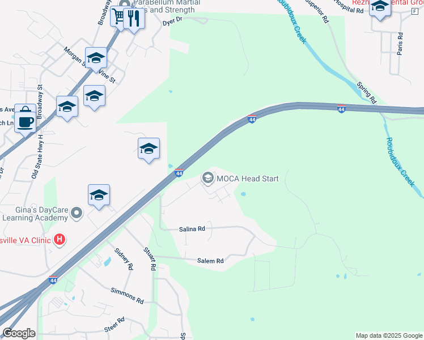
Task: Click ParaBellum Martial Arts location pin
Action: tap(125, 3)
